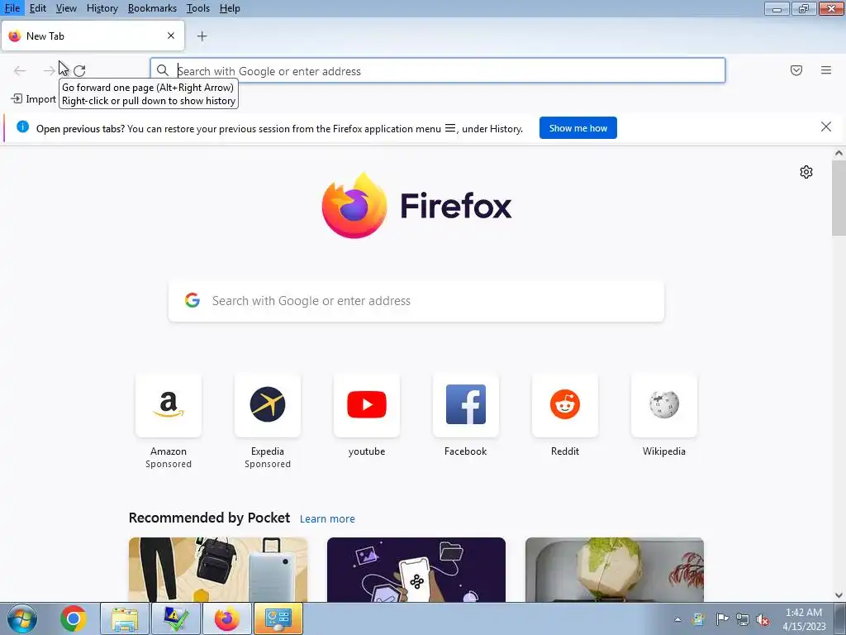
Task: Click the Action Center flag icon
Action: 722,619
